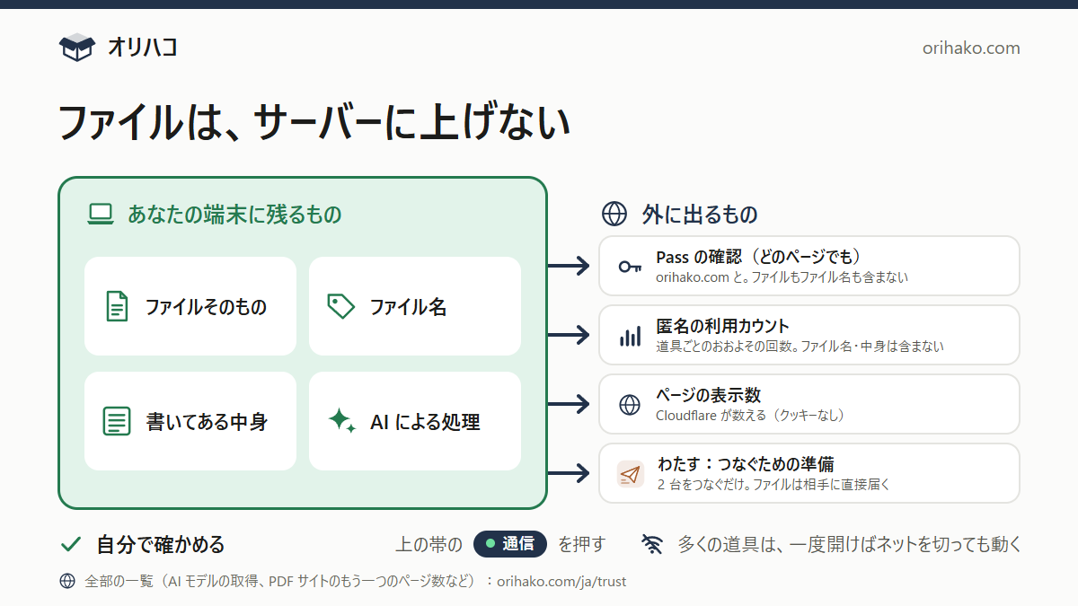
Task: Click the document icon in ファイルそのもの card
Action: 116,306
